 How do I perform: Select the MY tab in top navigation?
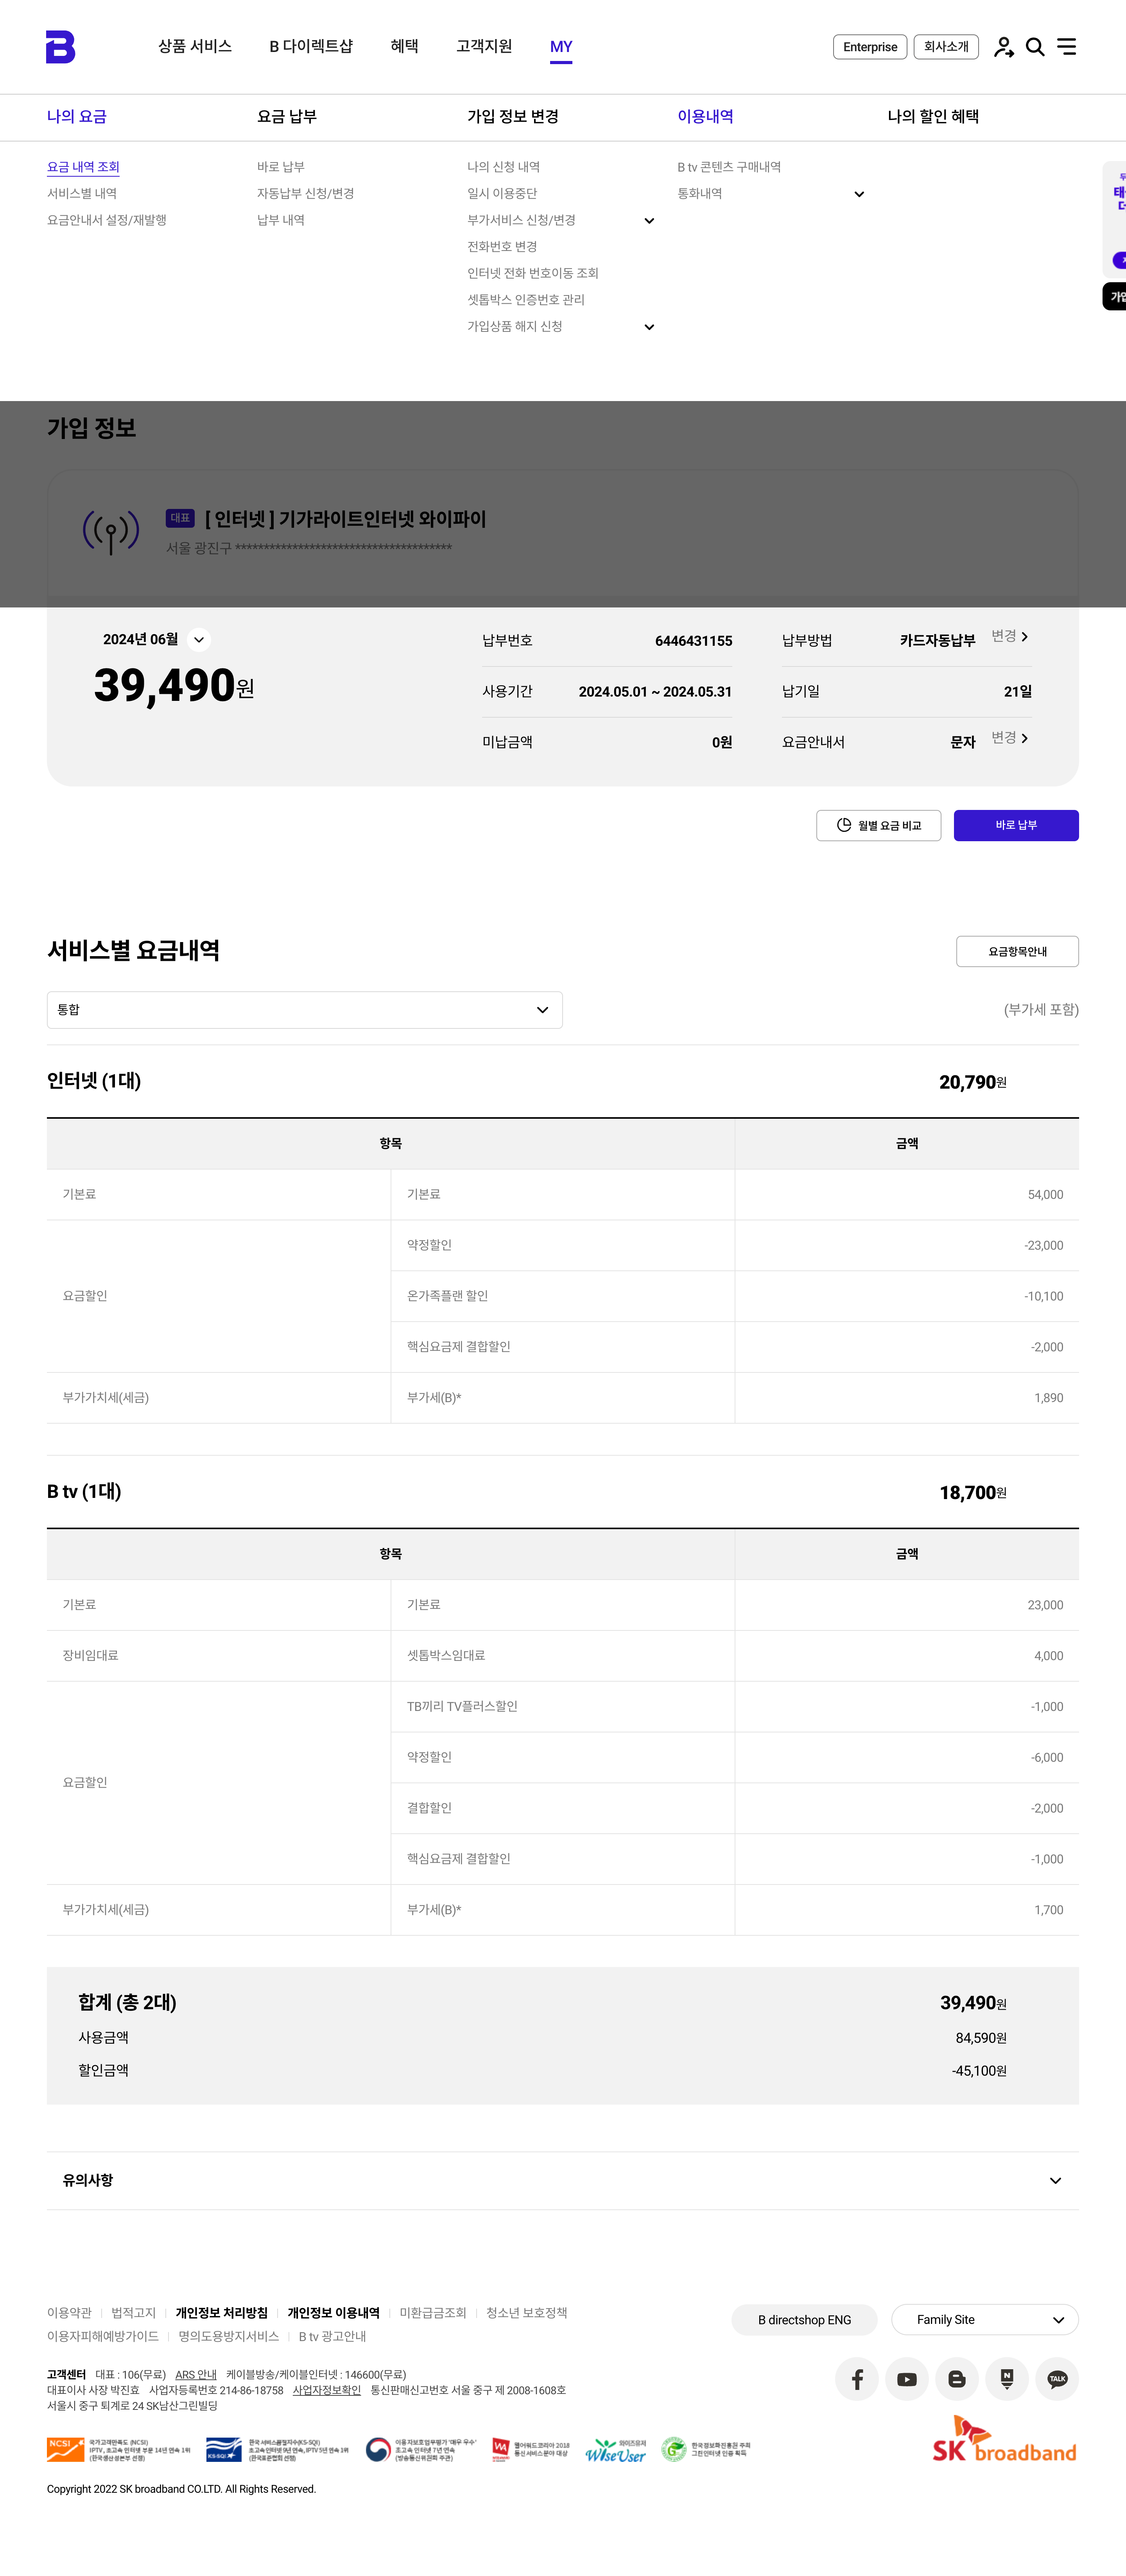pyautogui.click(x=561, y=47)
